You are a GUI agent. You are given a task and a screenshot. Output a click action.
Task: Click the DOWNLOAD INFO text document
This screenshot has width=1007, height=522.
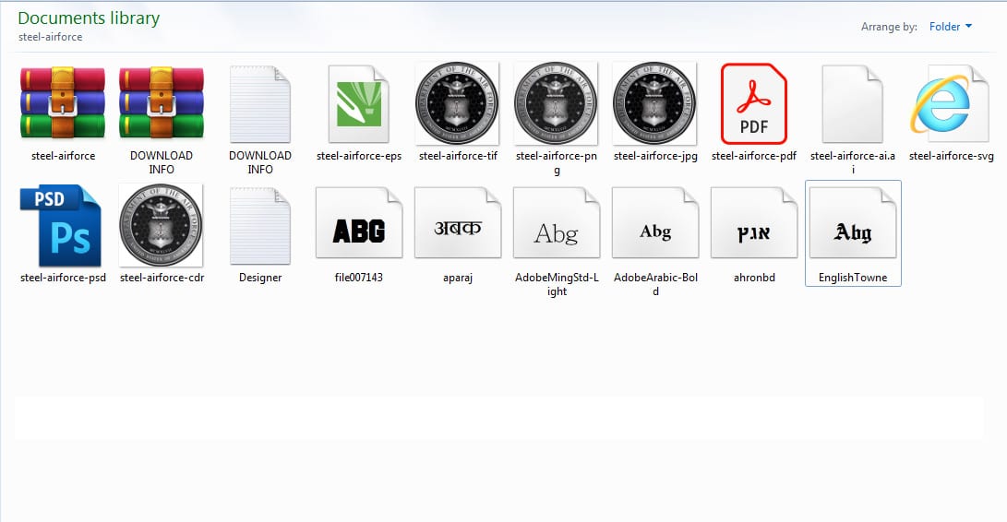tap(260, 103)
